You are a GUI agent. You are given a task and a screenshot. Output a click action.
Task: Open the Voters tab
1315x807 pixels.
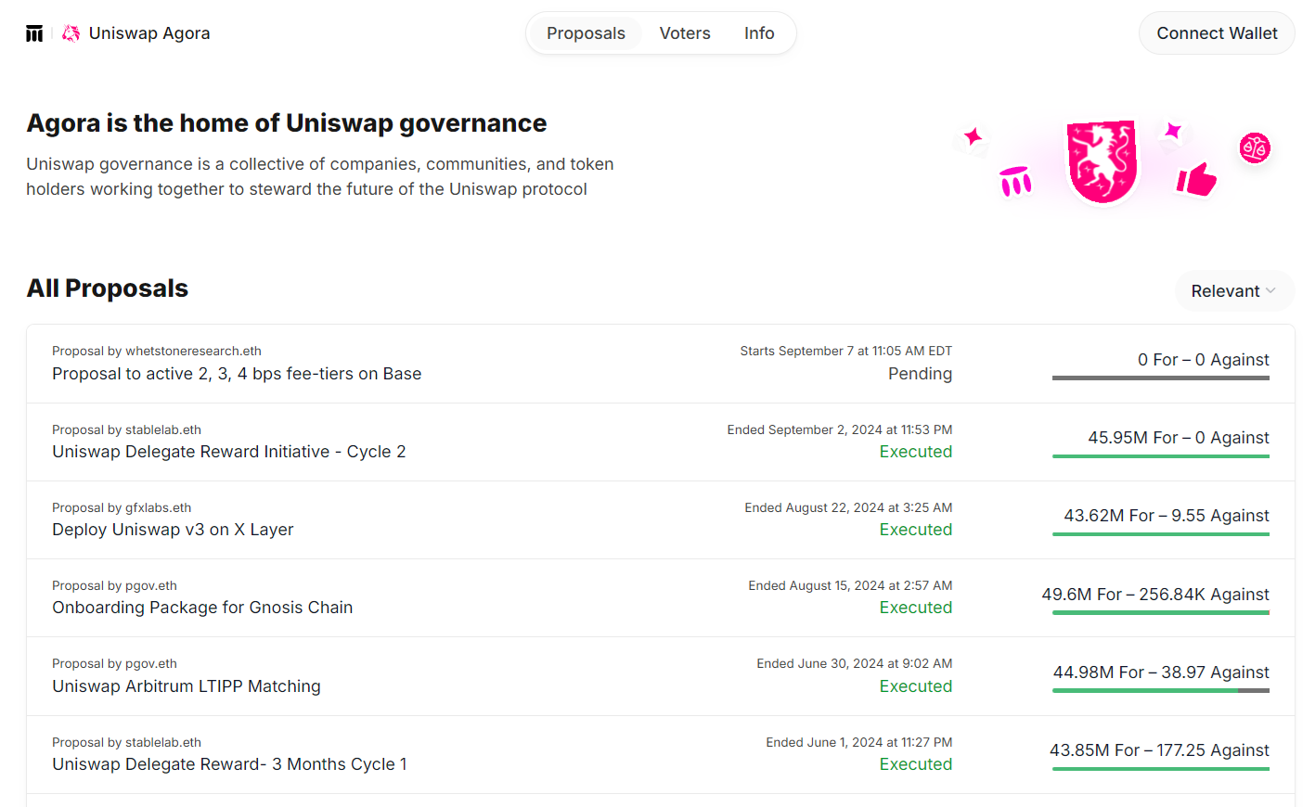685,33
